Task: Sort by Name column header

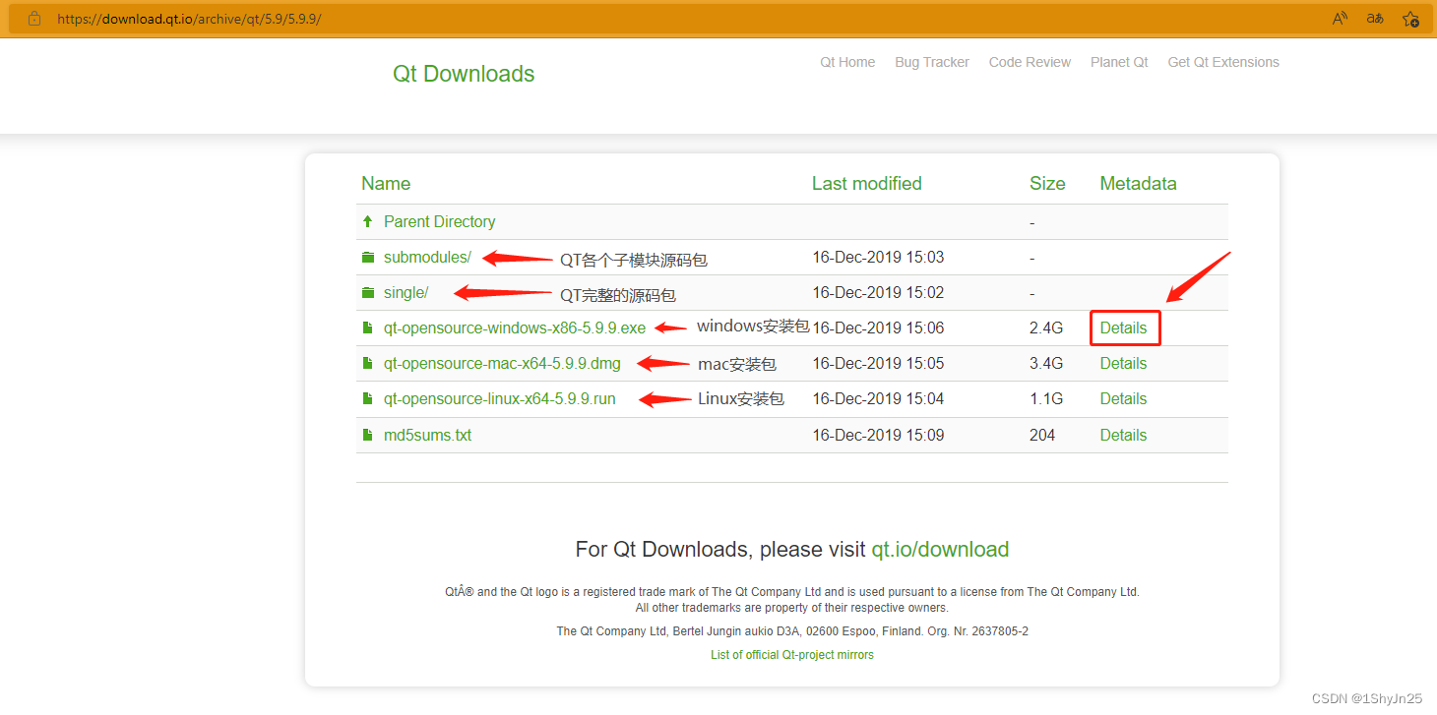Action: click(x=386, y=184)
